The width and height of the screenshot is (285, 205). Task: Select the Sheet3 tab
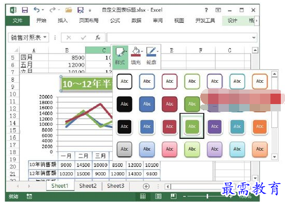(116, 186)
